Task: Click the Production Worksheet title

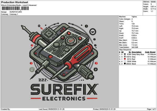Action: pos(15,2)
